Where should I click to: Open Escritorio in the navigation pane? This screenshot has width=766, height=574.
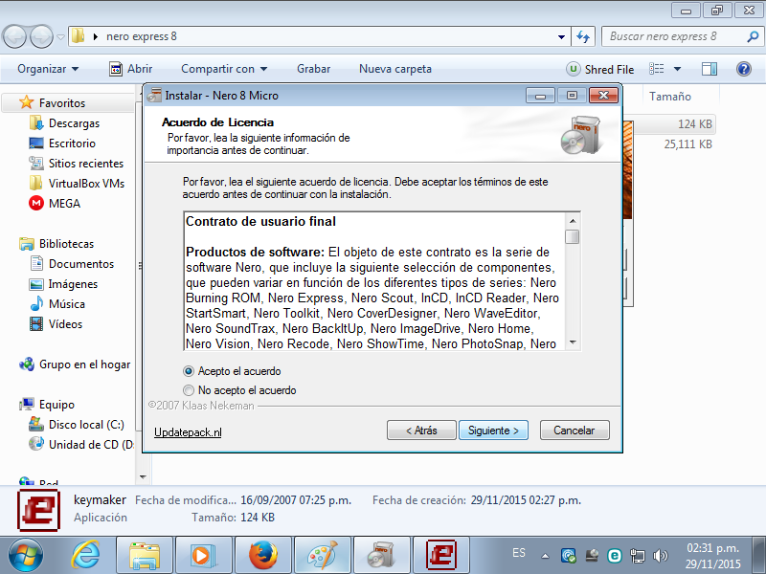pos(72,143)
